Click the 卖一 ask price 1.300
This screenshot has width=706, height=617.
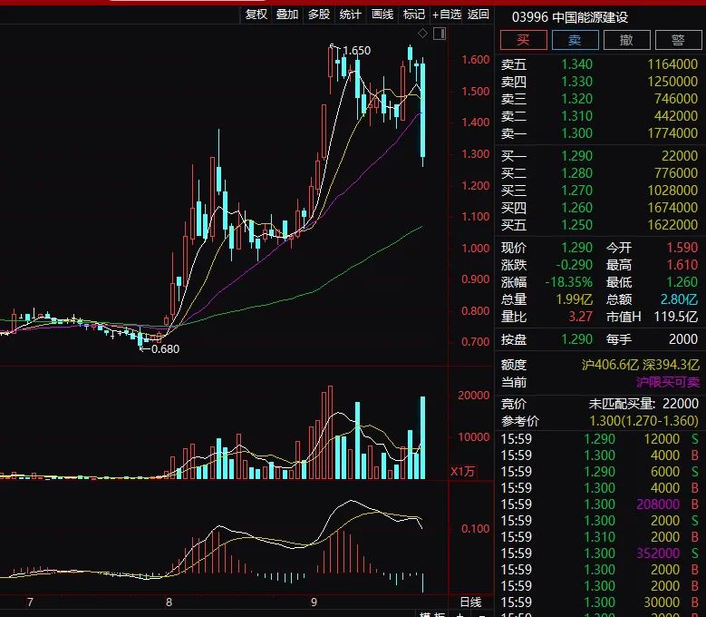tap(575, 133)
